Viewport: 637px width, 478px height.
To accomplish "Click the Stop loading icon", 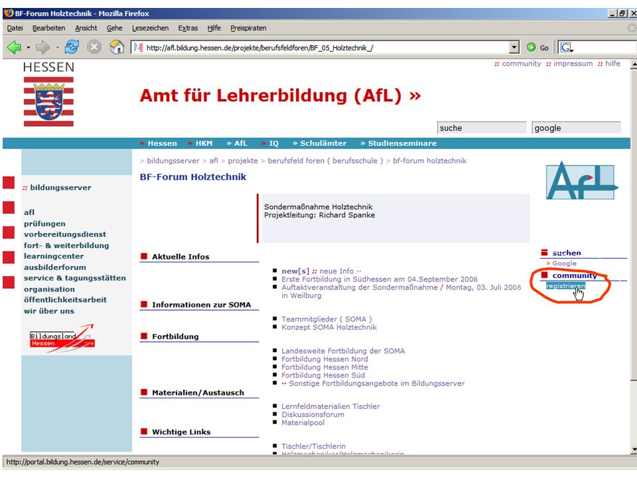I will (x=94, y=47).
